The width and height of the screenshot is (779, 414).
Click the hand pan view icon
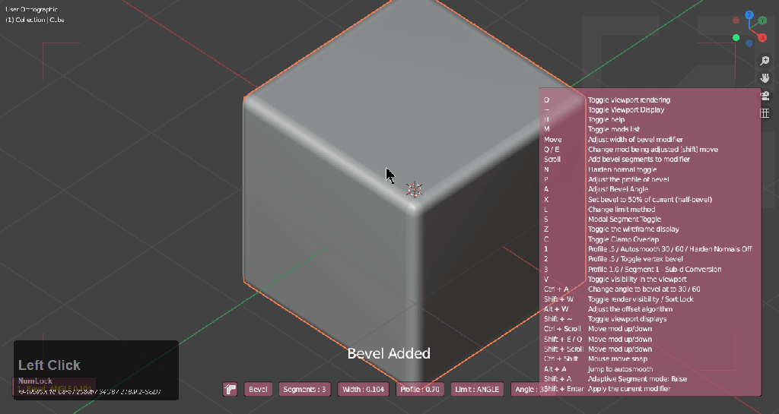[x=765, y=78]
